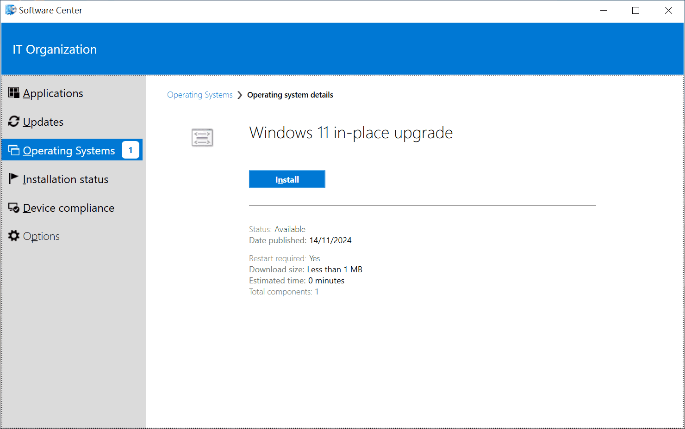Click the Updates refresh arrows icon
The image size is (685, 429).
point(14,122)
